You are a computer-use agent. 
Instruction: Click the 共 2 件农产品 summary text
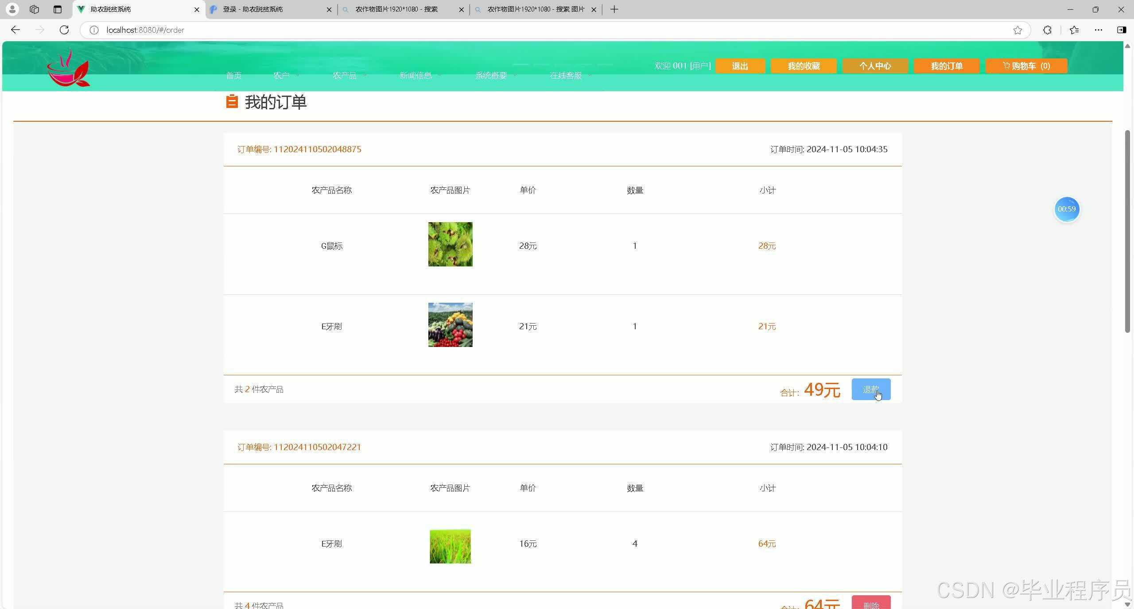point(259,389)
